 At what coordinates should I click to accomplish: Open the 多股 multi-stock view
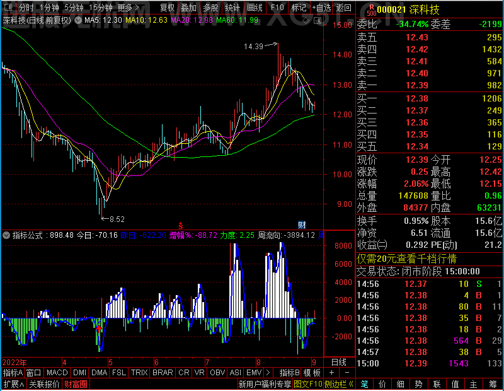pos(210,8)
